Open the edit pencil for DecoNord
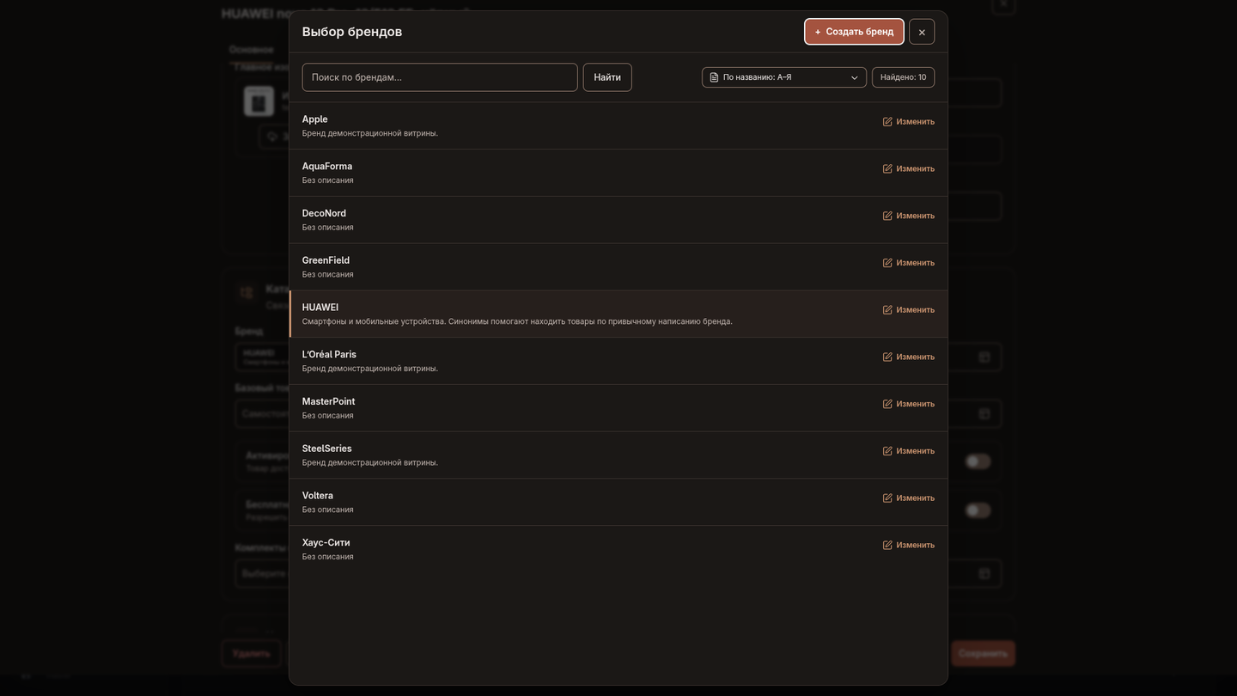 [x=887, y=216]
